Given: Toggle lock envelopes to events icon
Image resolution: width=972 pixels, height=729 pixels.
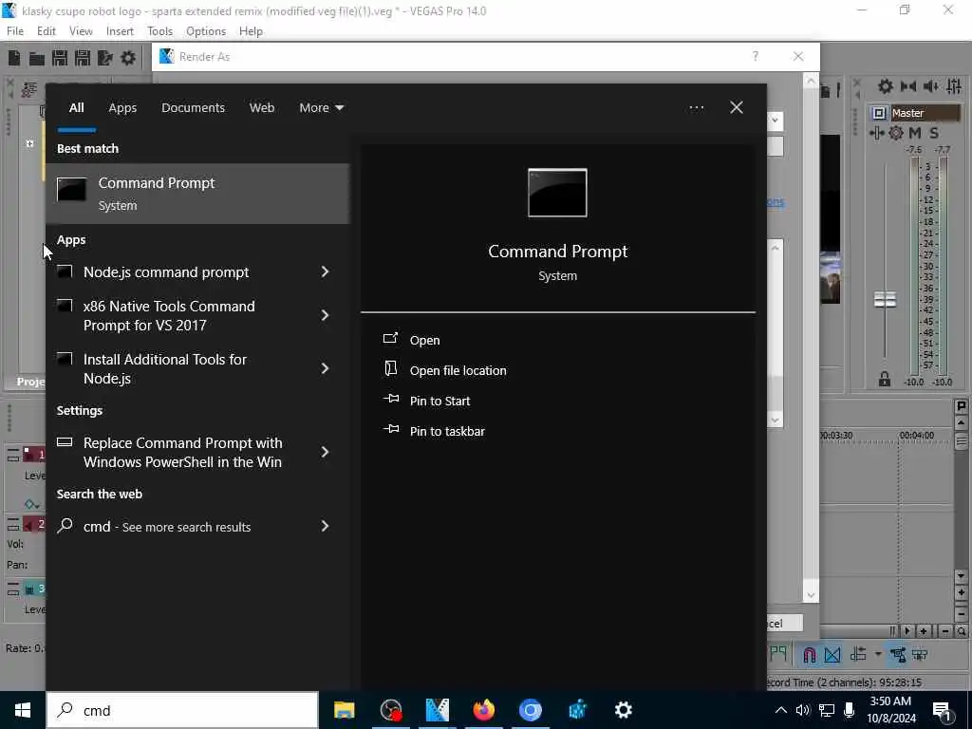Looking at the screenshot, I should [897, 655].
